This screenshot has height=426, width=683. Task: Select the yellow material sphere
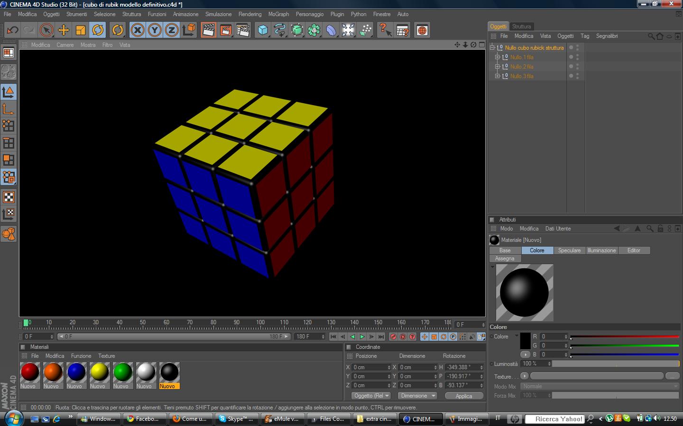click(x=99, y=372)
